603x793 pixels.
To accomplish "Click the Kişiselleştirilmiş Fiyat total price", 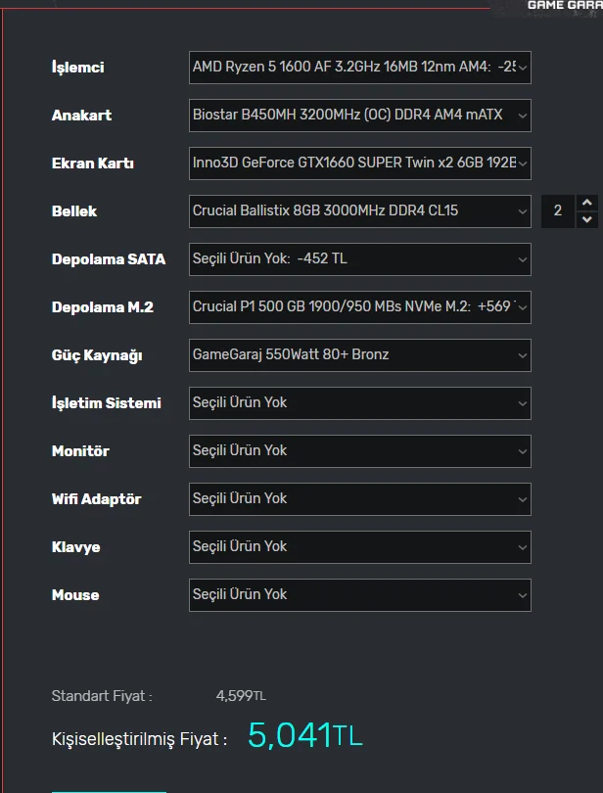I will (x=303, y=736).
